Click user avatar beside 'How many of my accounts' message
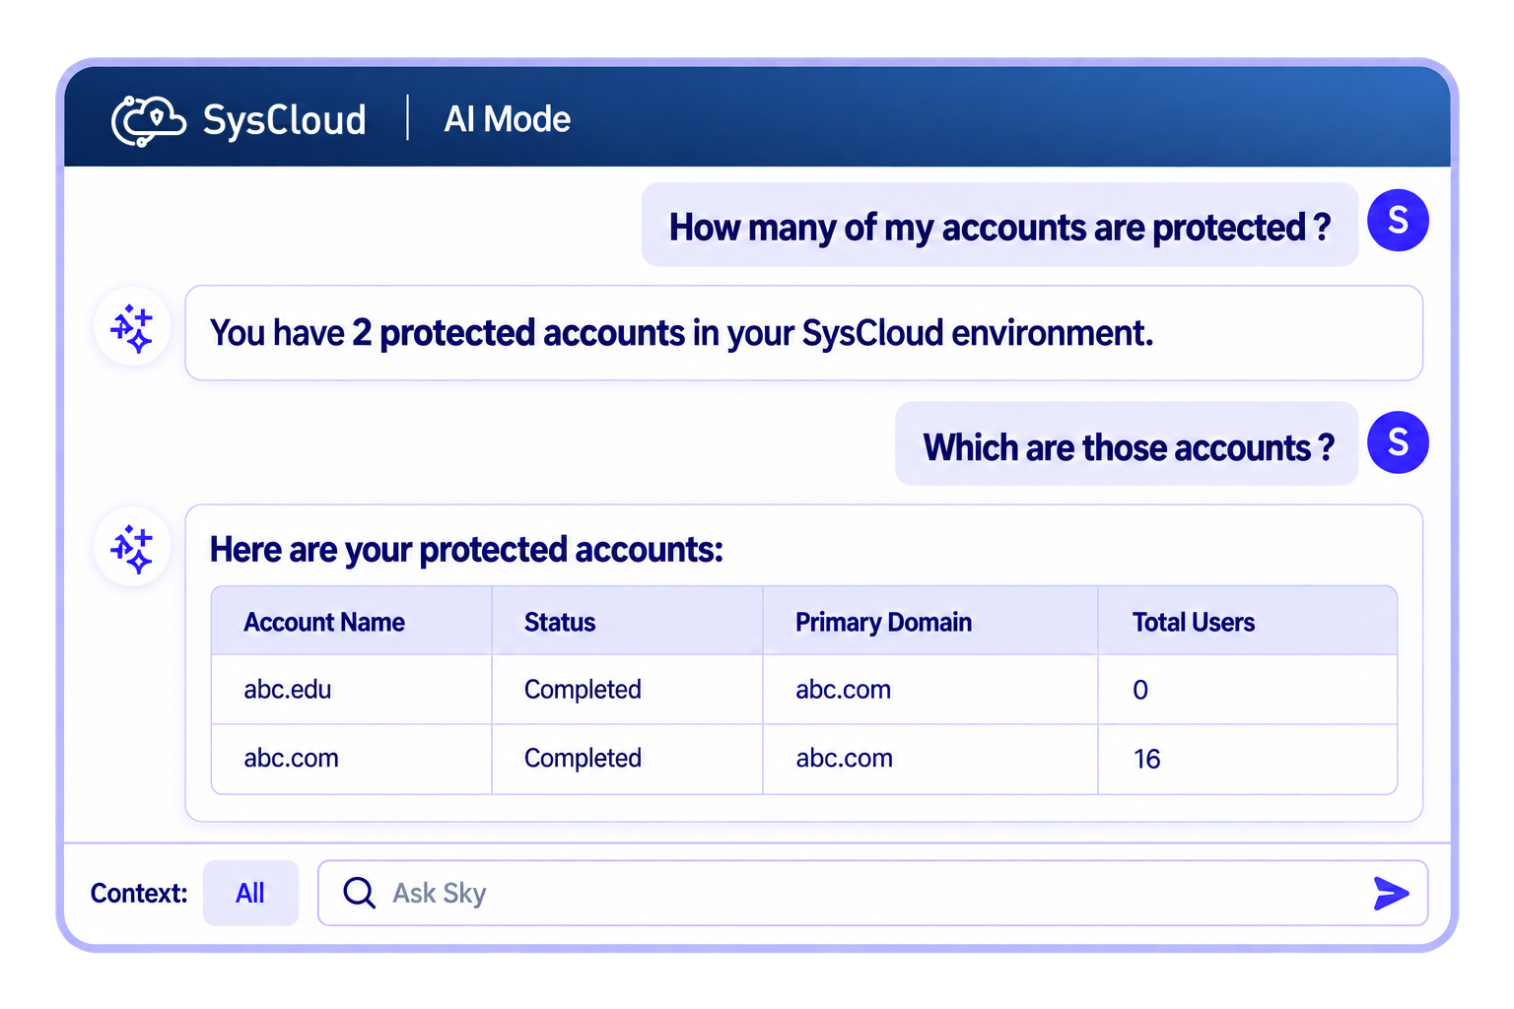The height and width of the screenshot is (1009, 1514). 1398,221
